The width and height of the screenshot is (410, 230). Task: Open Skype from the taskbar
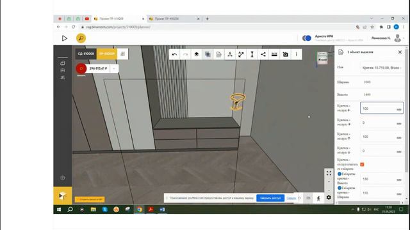click(105, 210)
